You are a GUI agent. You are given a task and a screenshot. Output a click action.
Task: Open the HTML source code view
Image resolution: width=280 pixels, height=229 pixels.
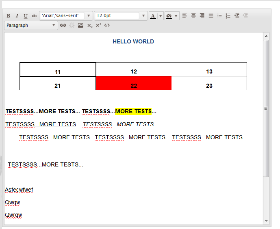(107, 25)
